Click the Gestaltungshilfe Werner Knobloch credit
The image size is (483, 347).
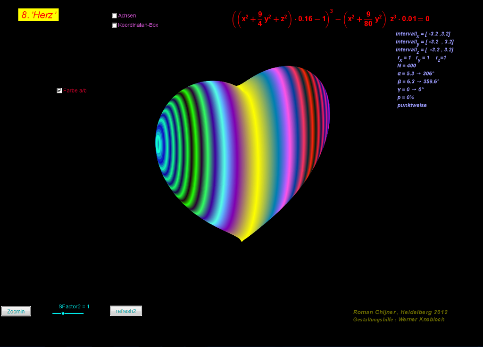click(x=399, y=320)
